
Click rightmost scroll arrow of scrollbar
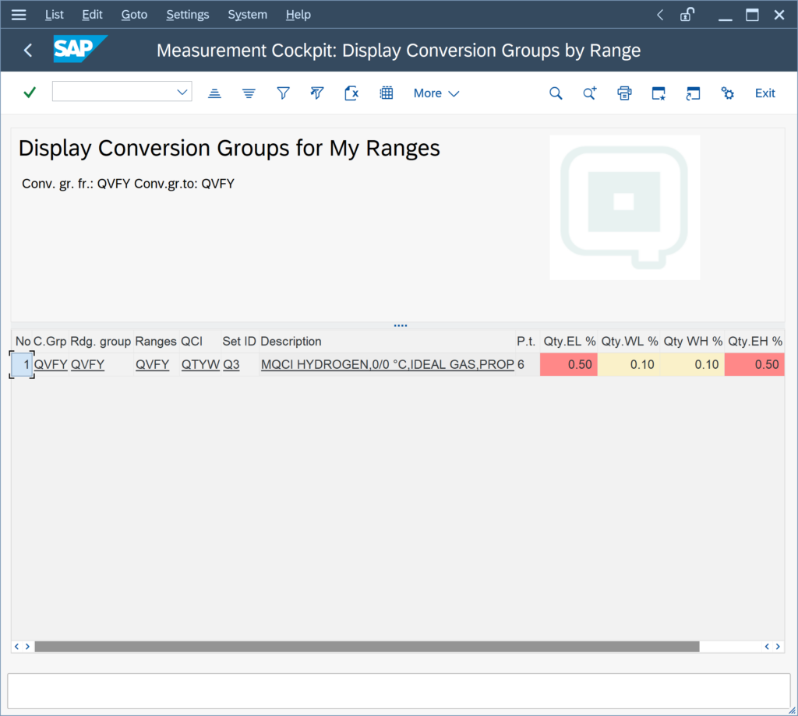tap(778, 647)
